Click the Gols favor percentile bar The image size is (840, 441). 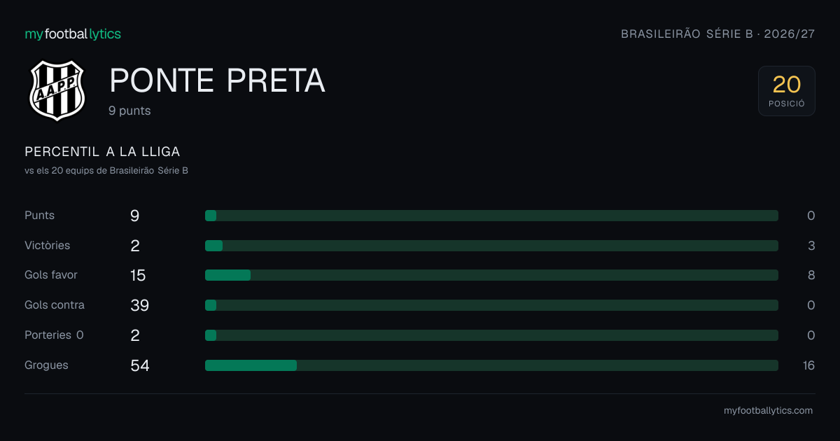coord(491,275)
